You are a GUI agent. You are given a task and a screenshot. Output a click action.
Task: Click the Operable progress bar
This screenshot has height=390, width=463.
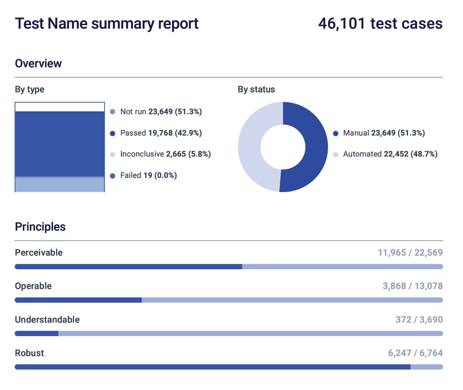click(x=229, y=300)
